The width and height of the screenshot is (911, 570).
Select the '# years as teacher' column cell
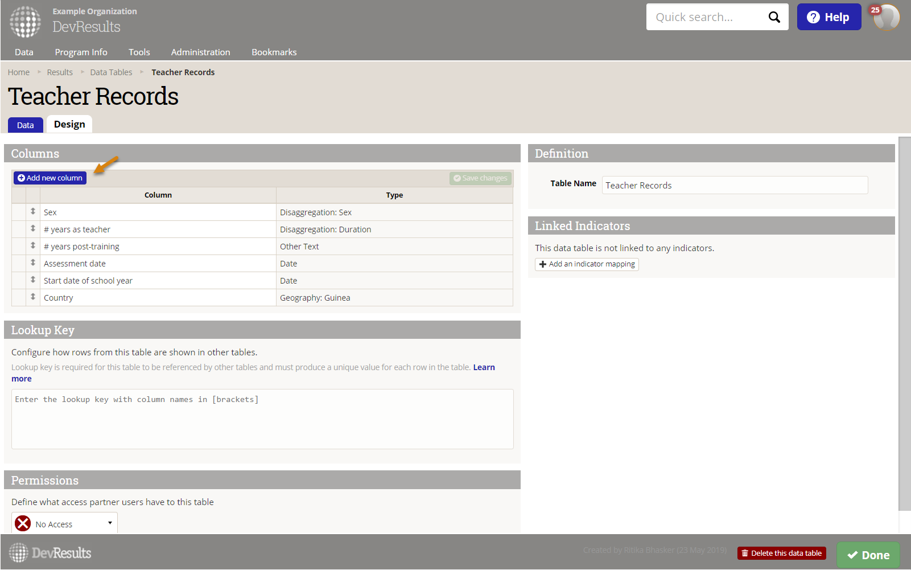(158, 229)
